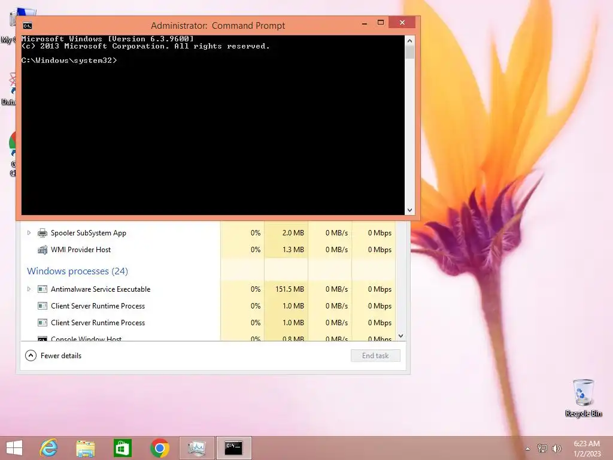Screen dimensions: 613x460
Task: Click WMI Provider Host icon
Action: [x=43, y=250]
